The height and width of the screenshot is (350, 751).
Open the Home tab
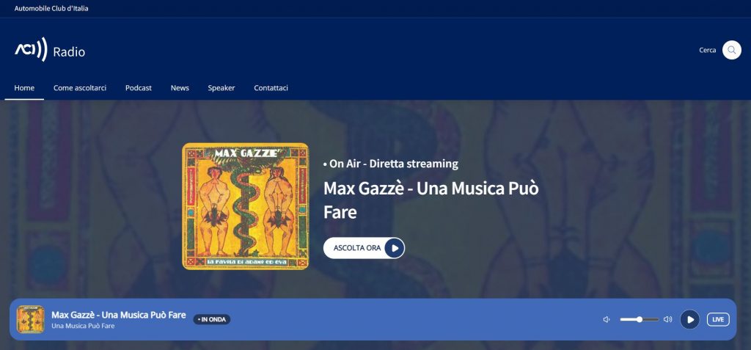[24, 88]
